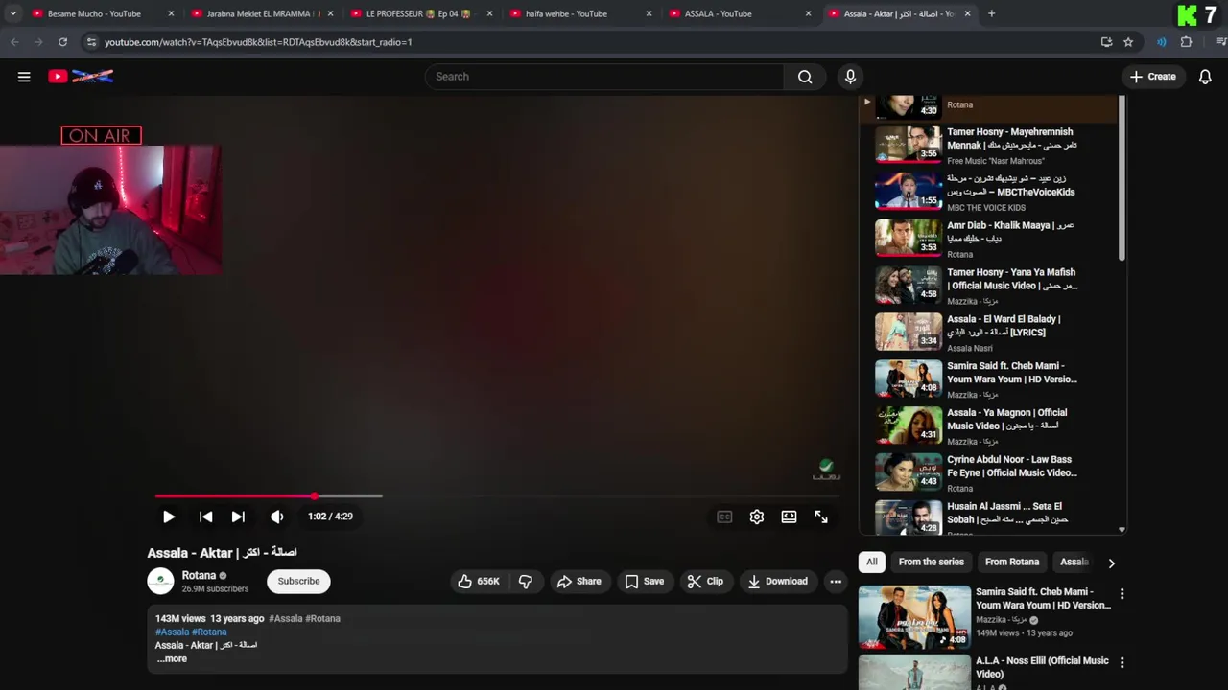View site information icon in address bar
Screen dimensions: 1228x690
click(91, 42)
